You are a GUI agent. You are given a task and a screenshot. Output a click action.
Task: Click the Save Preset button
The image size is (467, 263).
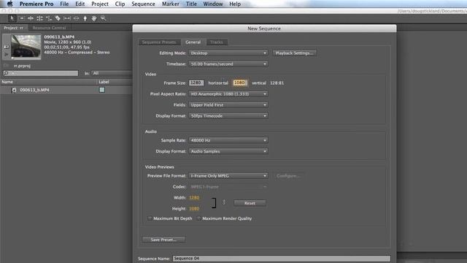coord(163,240)
